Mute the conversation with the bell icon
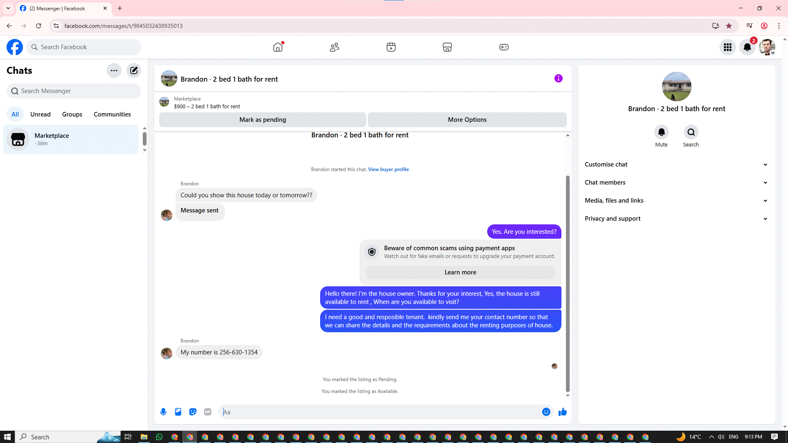Viewport: 788px width, 443px height. [661, 132]
